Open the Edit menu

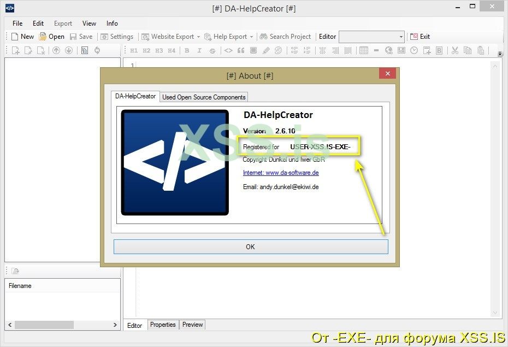click(38, 23)
